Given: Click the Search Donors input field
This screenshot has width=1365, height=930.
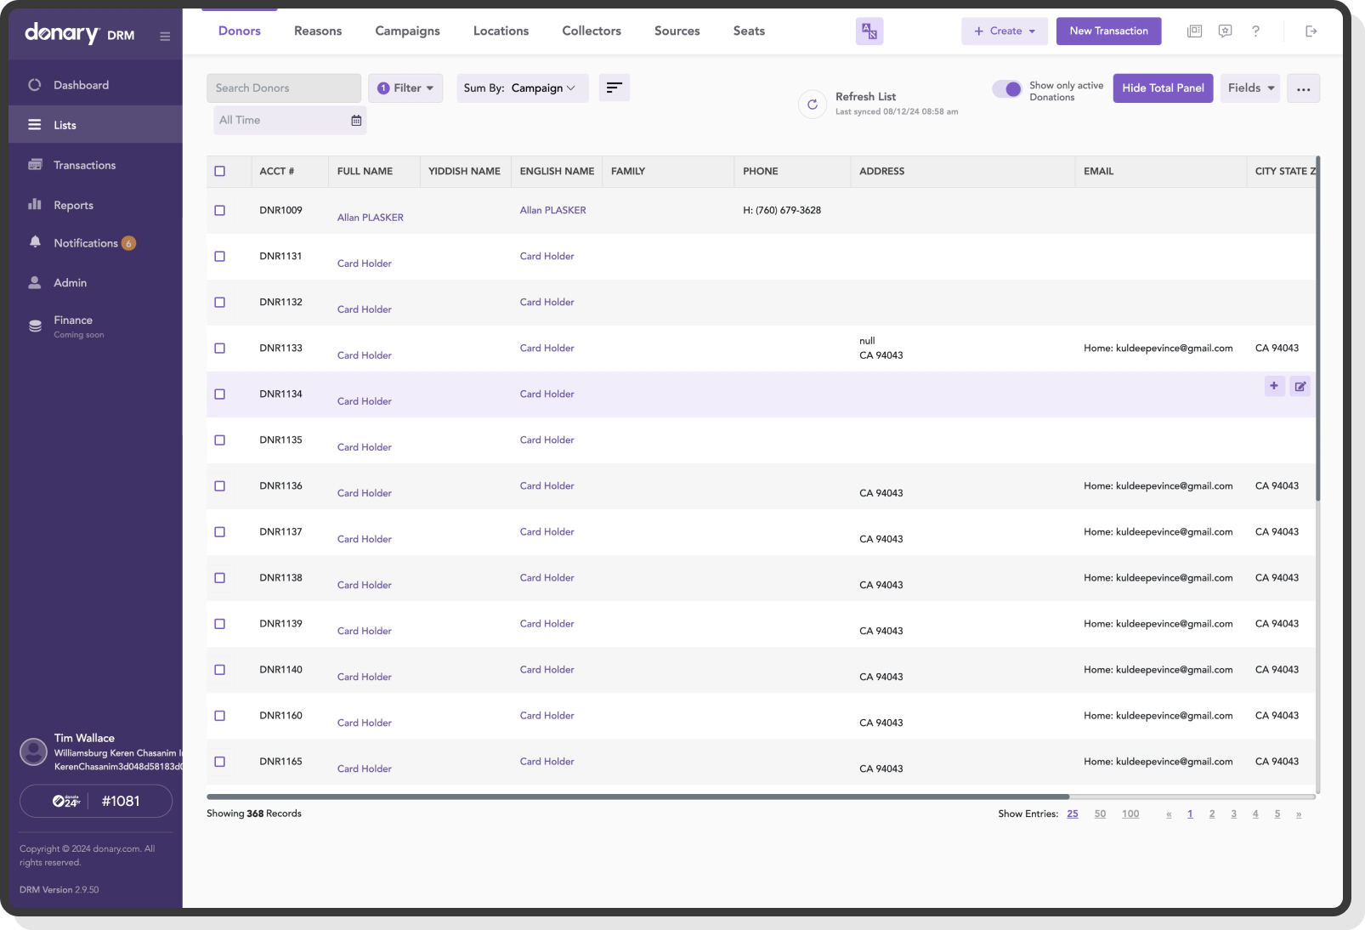Looking at the screenshot, I should click(283, 88).
